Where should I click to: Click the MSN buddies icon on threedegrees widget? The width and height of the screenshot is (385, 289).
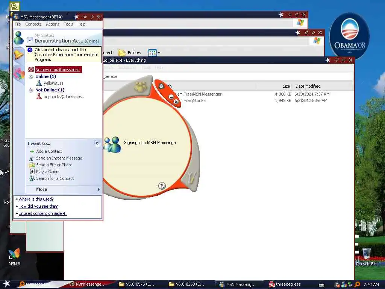tap(112, 144)
